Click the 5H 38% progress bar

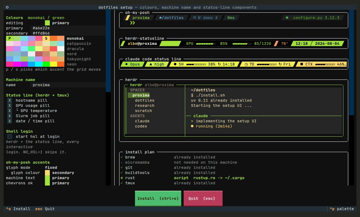(x=195, y=64)
